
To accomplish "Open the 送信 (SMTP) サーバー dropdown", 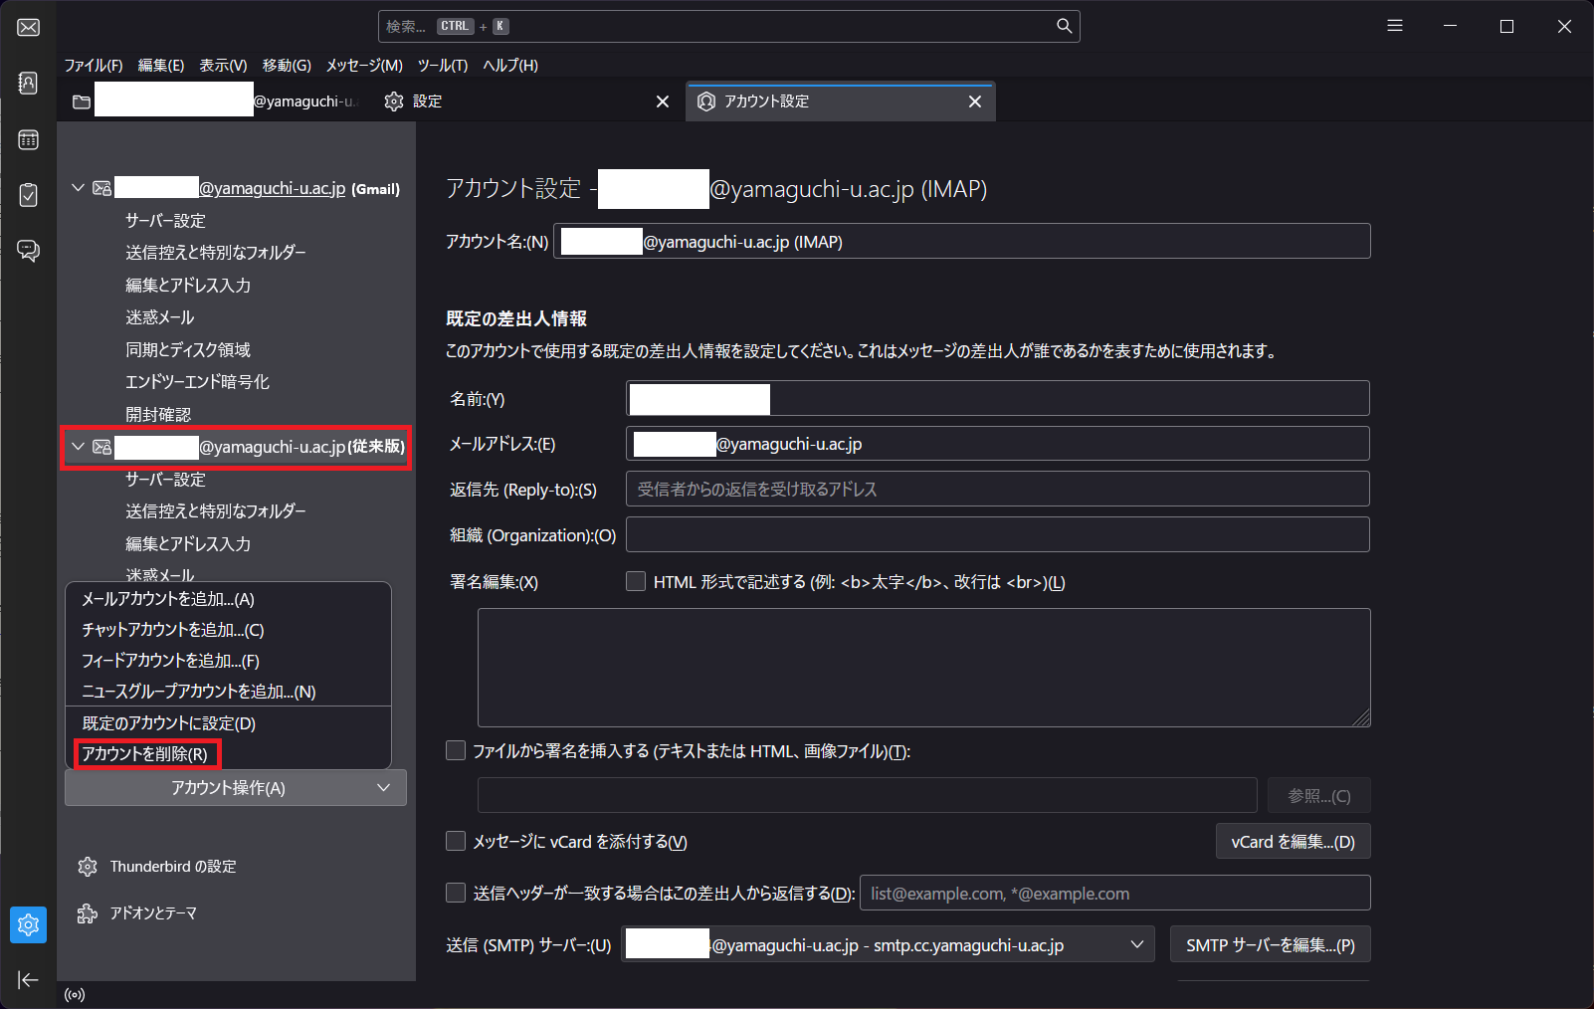I will coord(889,944).
